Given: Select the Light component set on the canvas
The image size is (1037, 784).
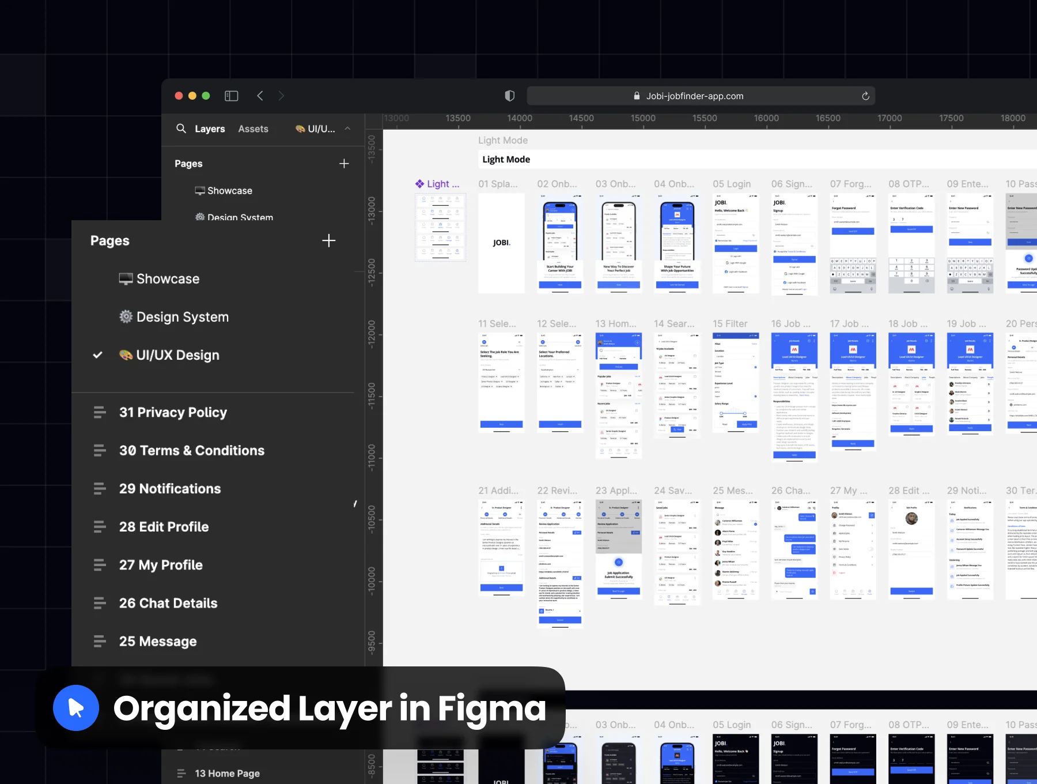Looking at the screenshot, I should pos(441,227).
